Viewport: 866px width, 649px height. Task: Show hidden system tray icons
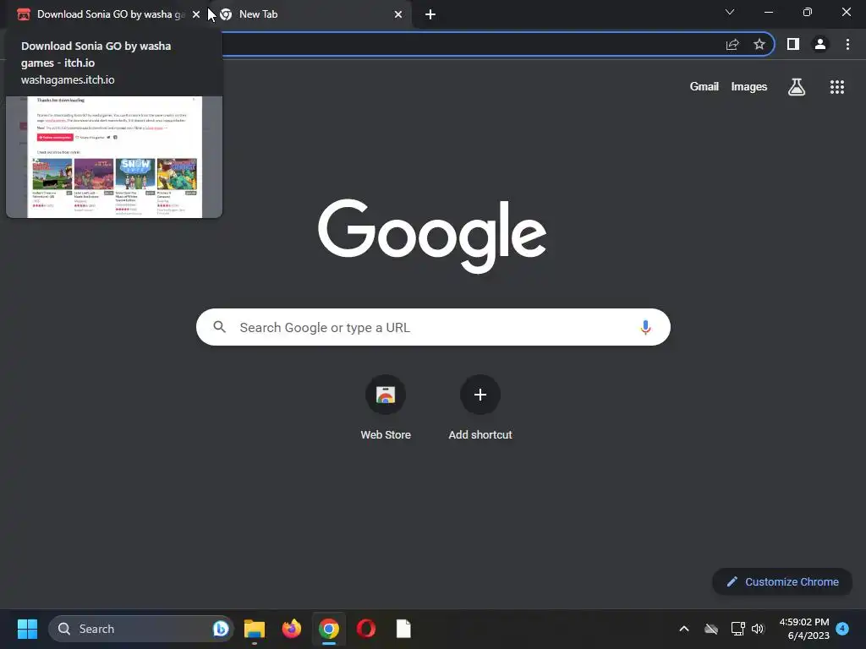click(683, 629)
